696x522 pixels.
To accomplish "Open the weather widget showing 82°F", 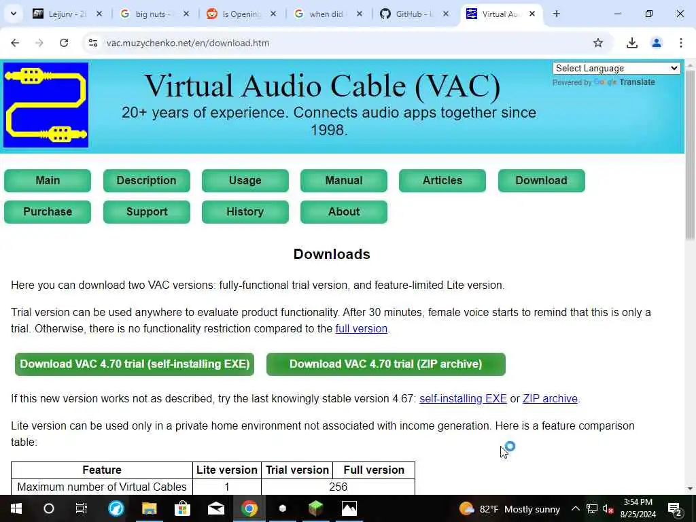I will pos(510,509).
